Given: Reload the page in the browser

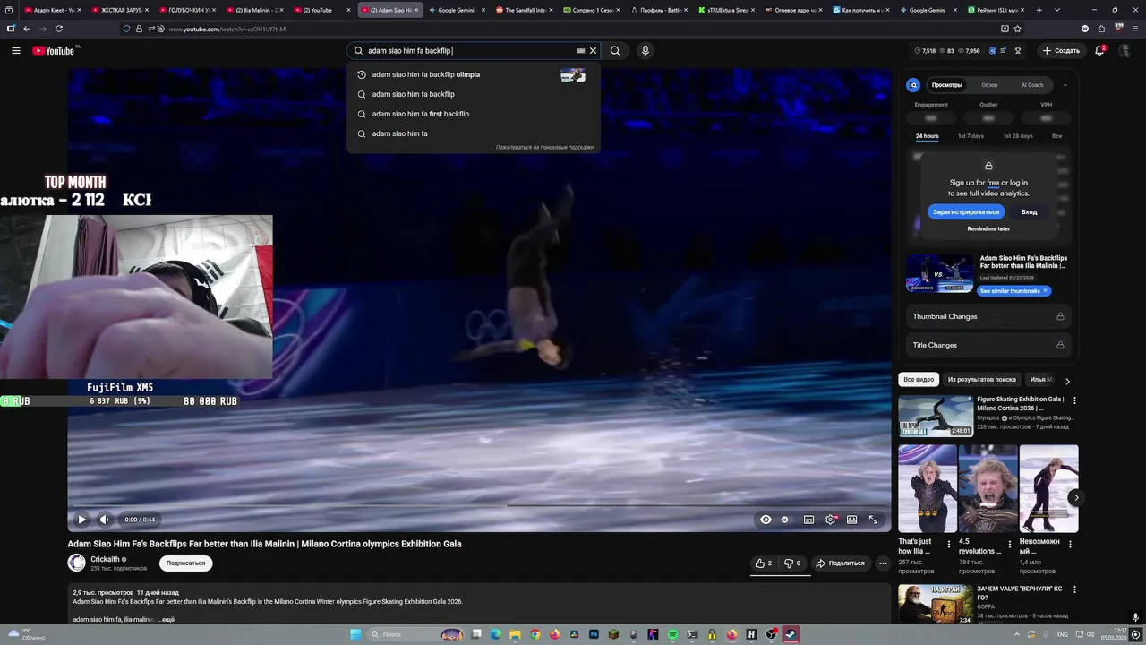Looking at the screenshot, I should pyautogui.click(x=59, y=29).
